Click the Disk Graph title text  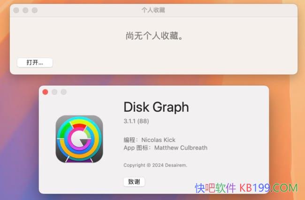[156, 107]
